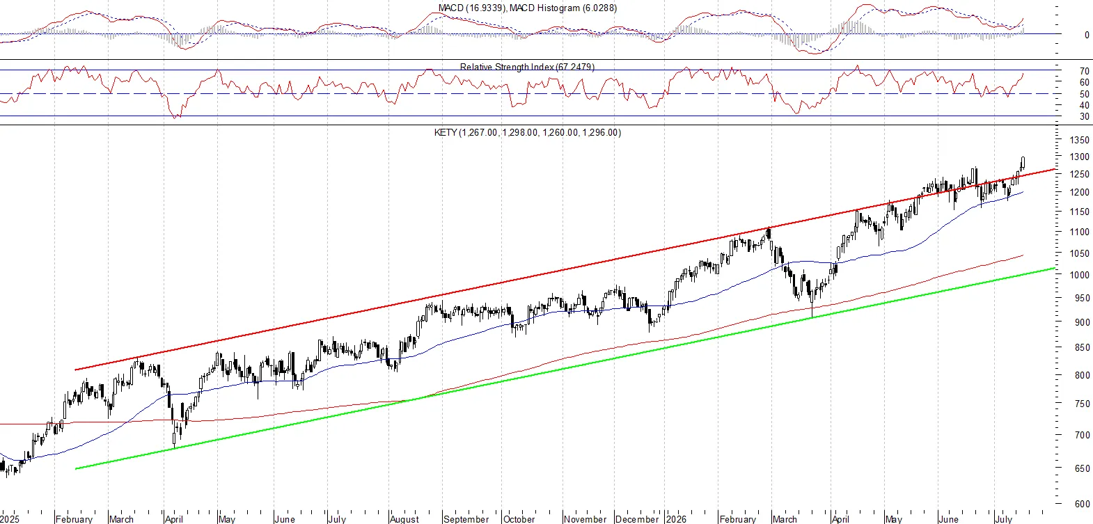Click the RSI axis value 30
The width and height of the screenshot is (1093, 524).
tap(1085, 117)
